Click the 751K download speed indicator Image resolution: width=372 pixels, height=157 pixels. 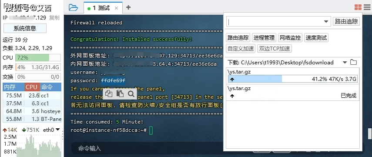coord(30,130)
